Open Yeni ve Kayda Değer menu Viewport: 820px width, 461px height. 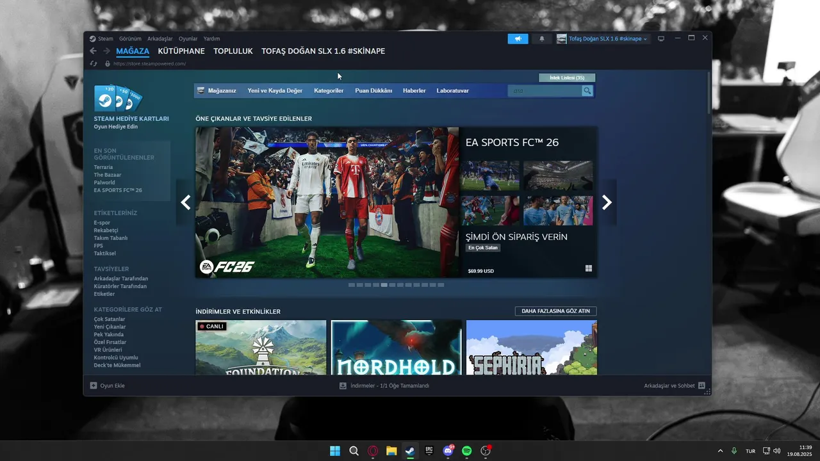pyautogui.click(x=275, y=91)
